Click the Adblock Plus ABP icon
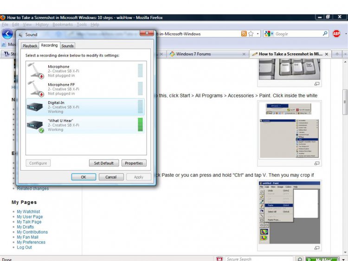The image size is (348, 261). click(x=336, y=34)
